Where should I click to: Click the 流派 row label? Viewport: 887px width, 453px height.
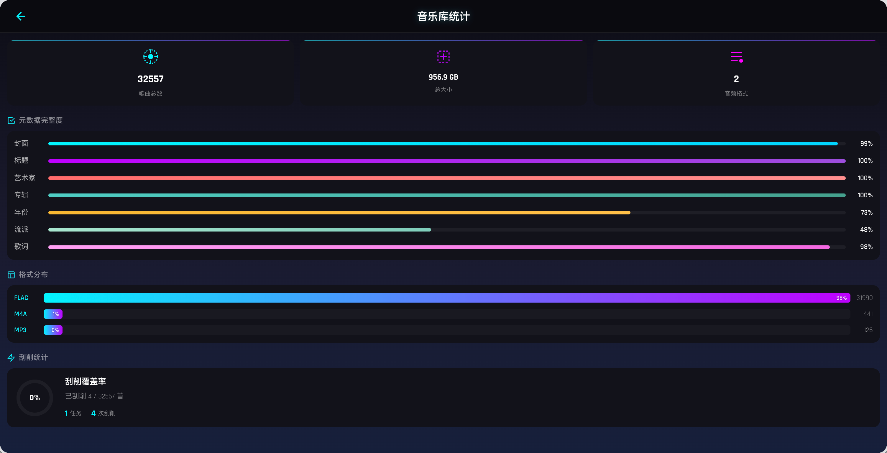pyautogui.click(x=21, y=229)
